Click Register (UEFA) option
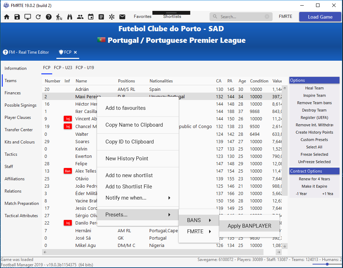This screenshot has height=268, width=343. (314, 118)
